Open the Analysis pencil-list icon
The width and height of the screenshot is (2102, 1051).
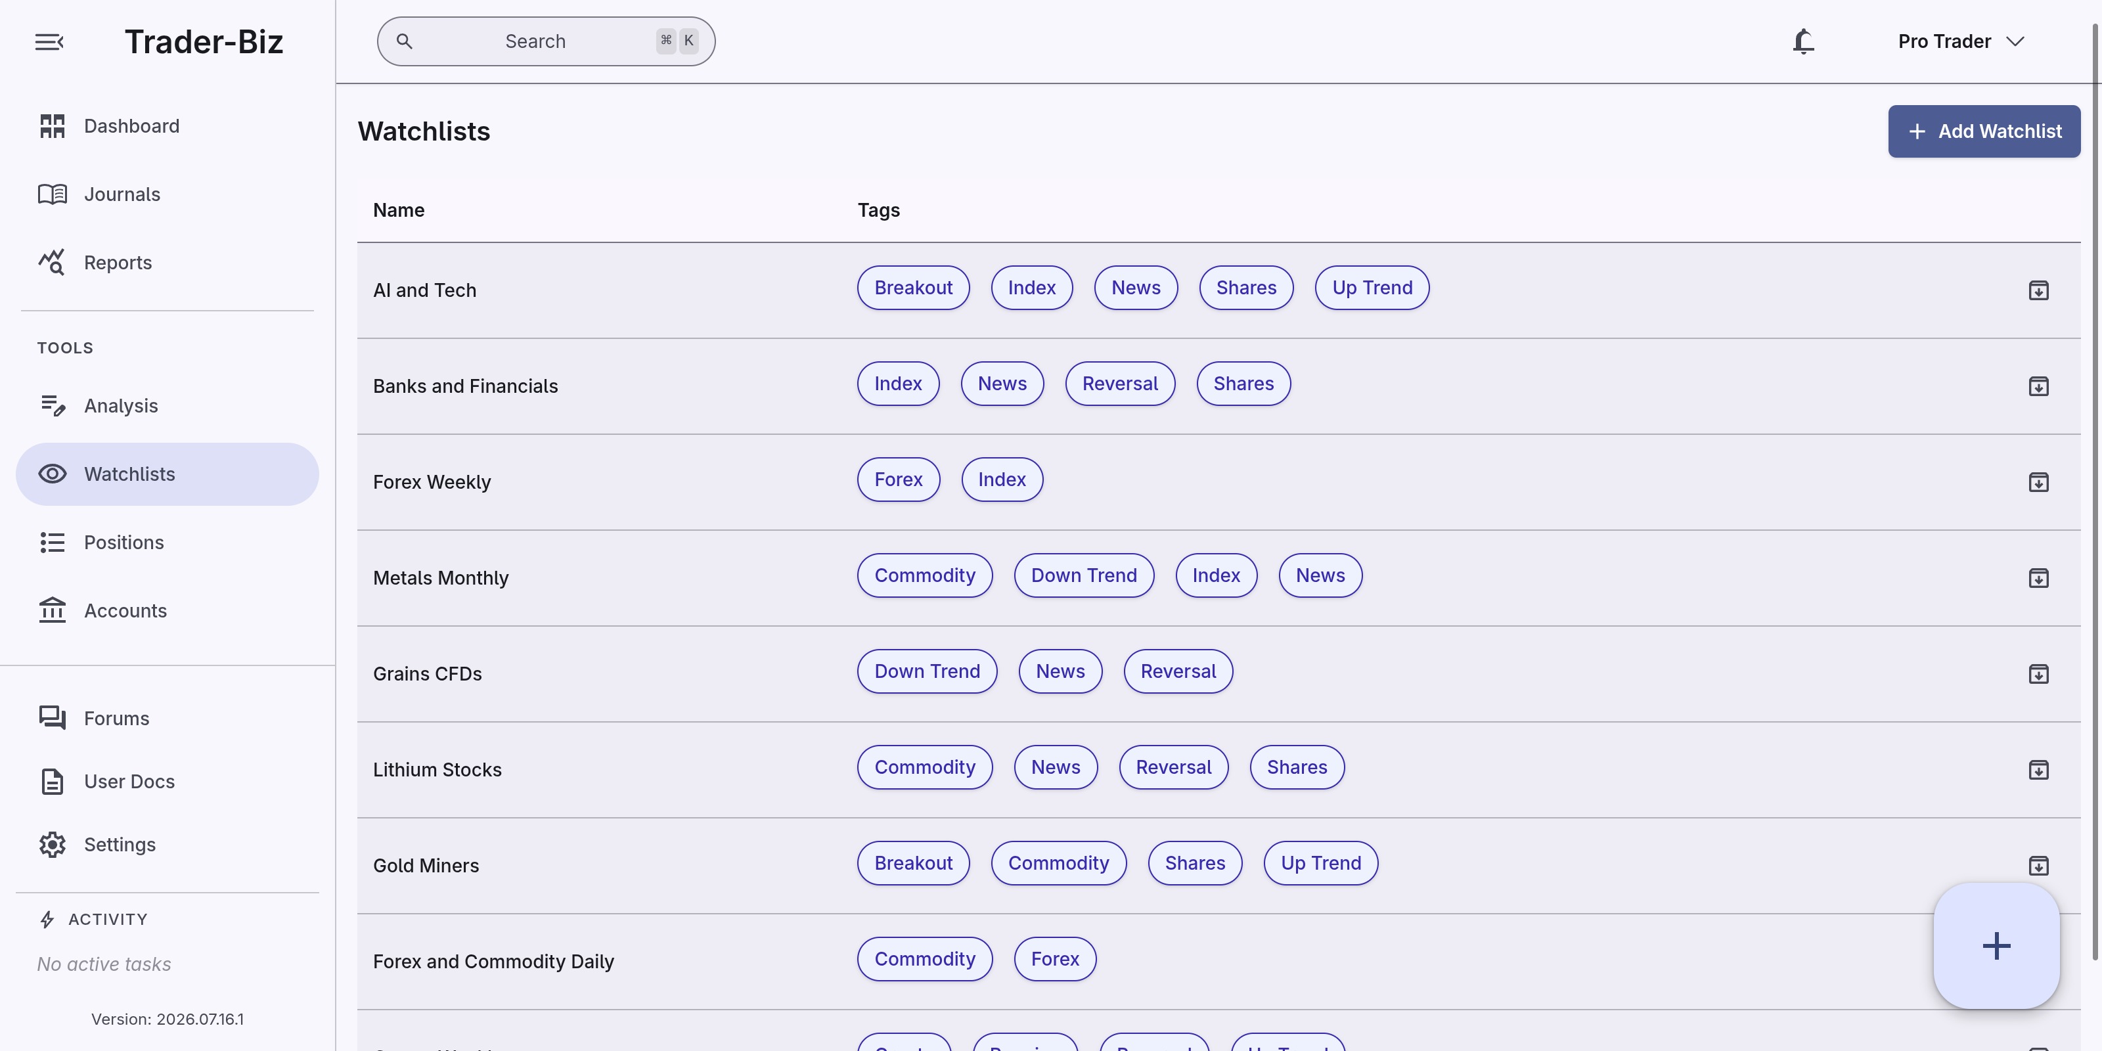53,405
